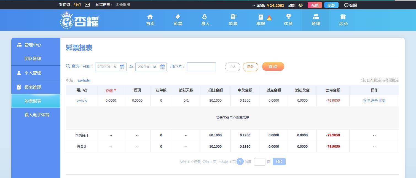The width and height of the screenshot is (416, 178).
Task: Click the orange 查询 search button
Action: point(273,66)
